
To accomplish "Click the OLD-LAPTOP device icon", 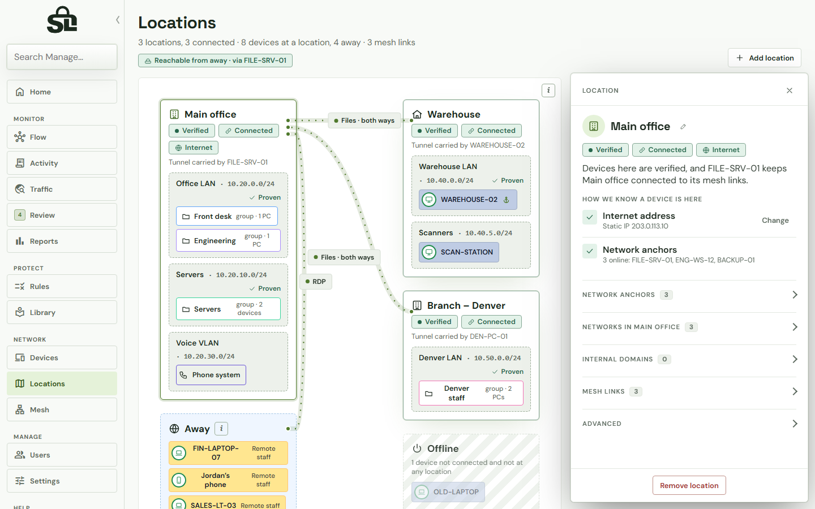I will pyautogui.click(x=422, y=492).
